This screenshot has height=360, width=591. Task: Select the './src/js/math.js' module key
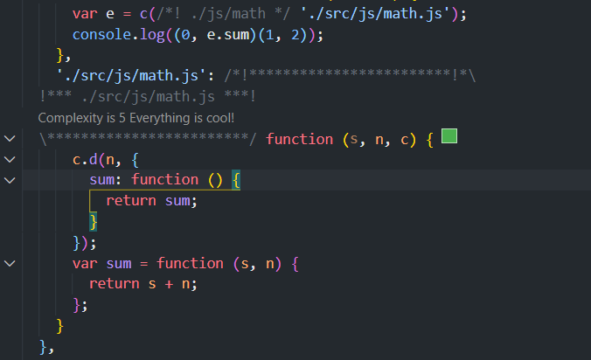point(131,76)
